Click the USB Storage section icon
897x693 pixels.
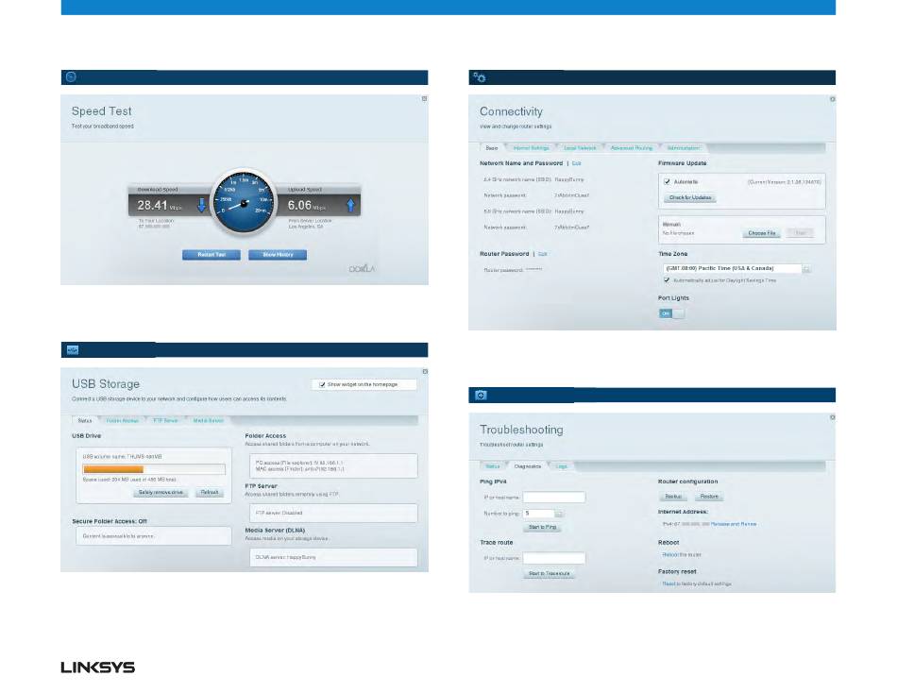[x=73, y=349]
